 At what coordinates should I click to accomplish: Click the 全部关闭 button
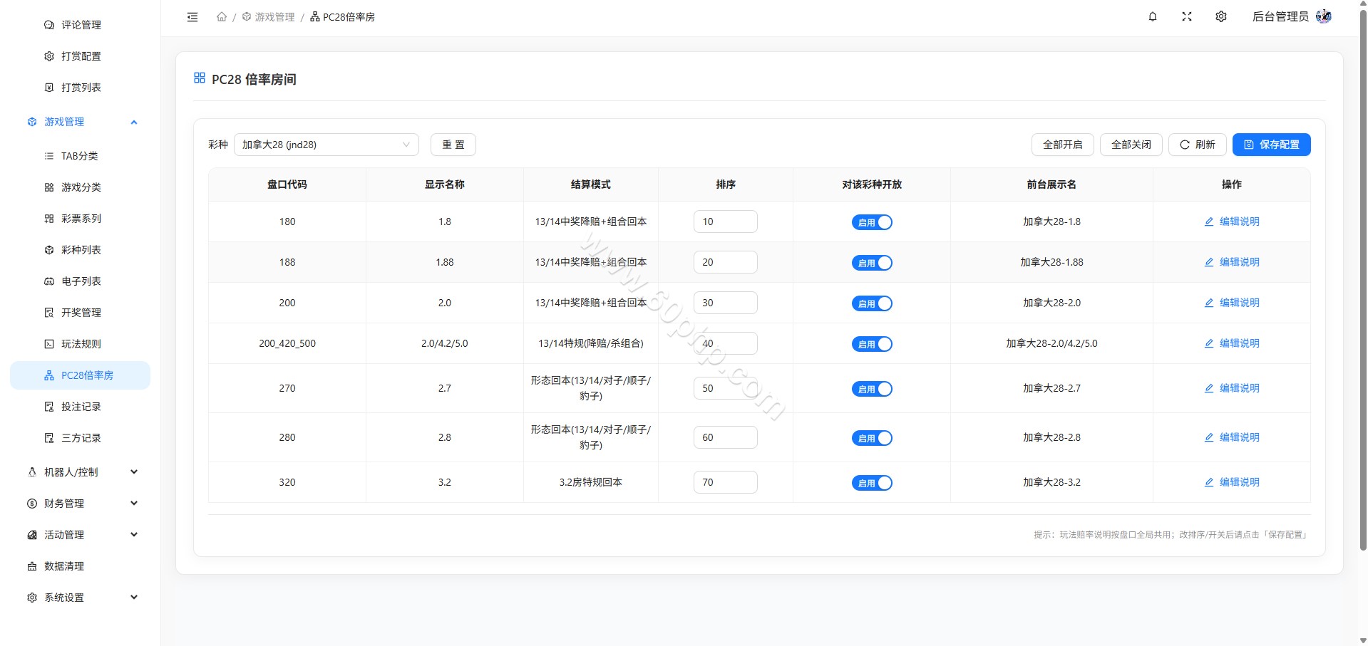[x=1131, y=145]
